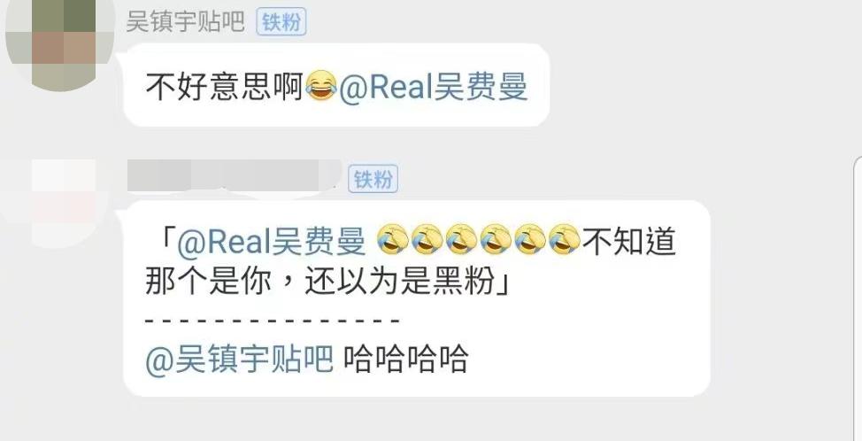Click the 铁粉 badge next to blurred username
The height and width of the screenshot is (441, 862).
(373, 179)
